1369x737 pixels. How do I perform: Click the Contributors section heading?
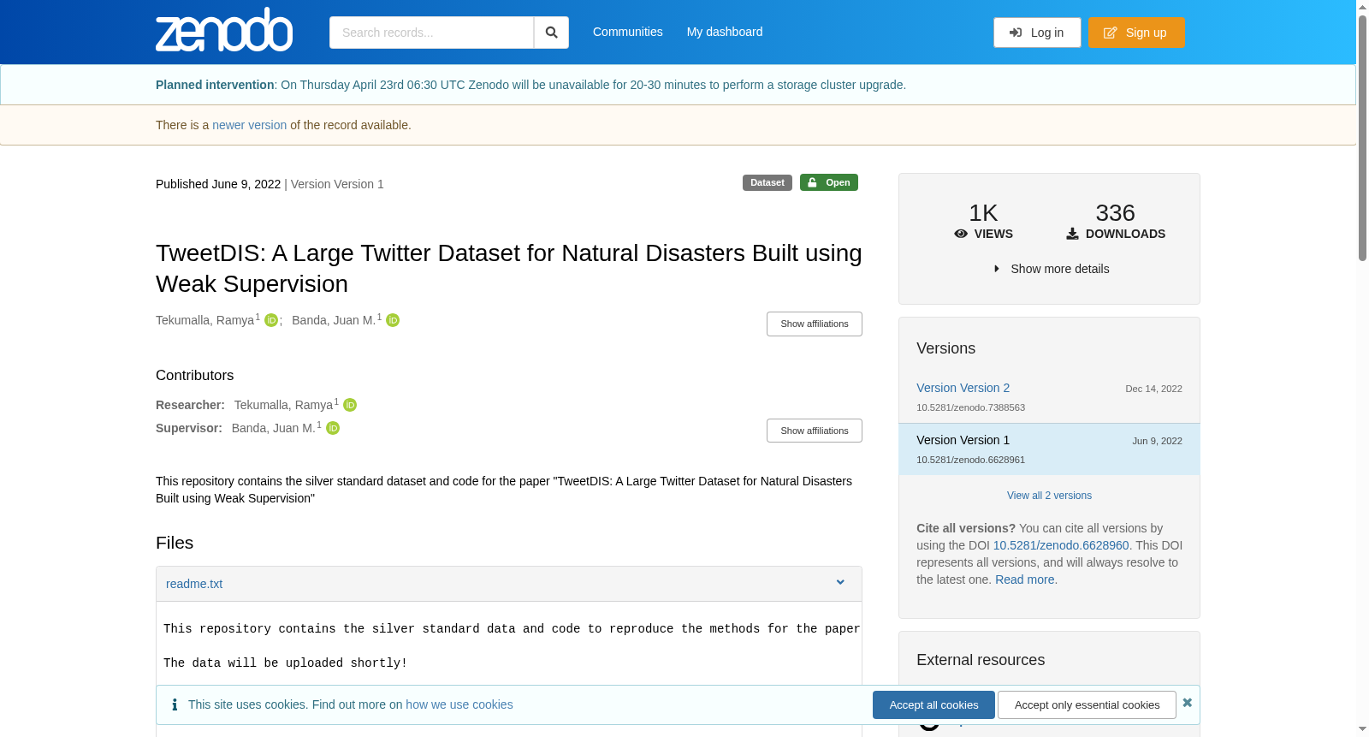pyautogui.click(x=194, y=375)
